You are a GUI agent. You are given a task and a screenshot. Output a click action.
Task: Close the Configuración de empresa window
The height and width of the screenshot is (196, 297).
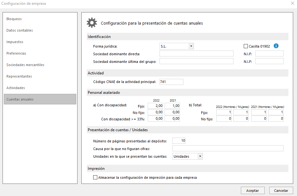pos(293,4)
